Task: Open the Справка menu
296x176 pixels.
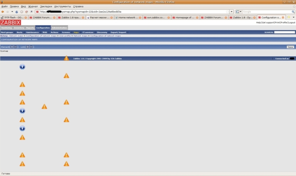Action: [x=78, y=6]
